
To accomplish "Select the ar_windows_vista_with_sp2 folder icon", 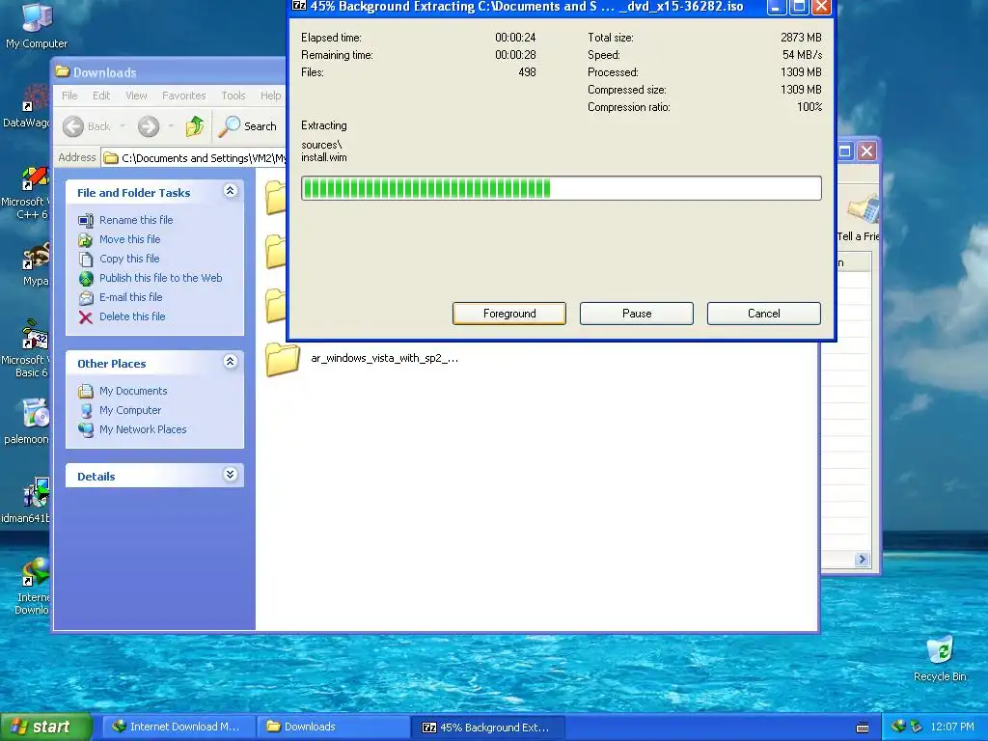I will coord(283,359).
